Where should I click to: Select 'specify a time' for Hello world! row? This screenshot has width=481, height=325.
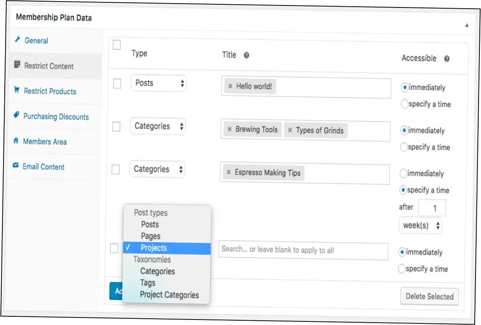[x=405, y=104]
